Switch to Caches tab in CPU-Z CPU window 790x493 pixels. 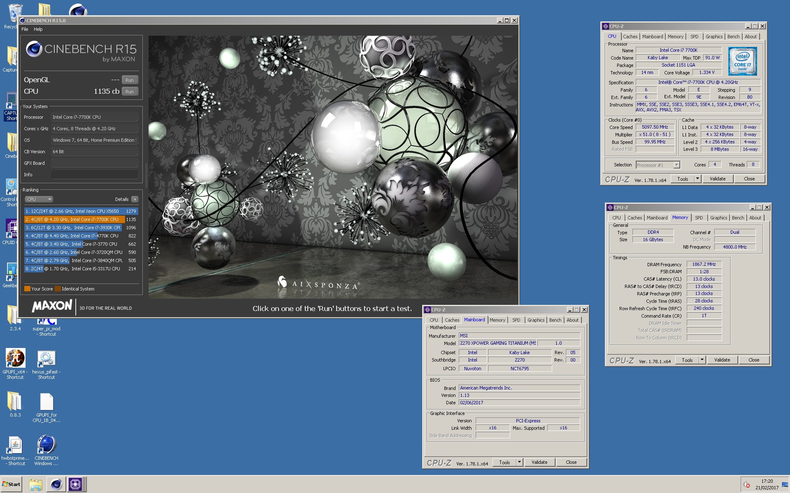pos(630,37)
